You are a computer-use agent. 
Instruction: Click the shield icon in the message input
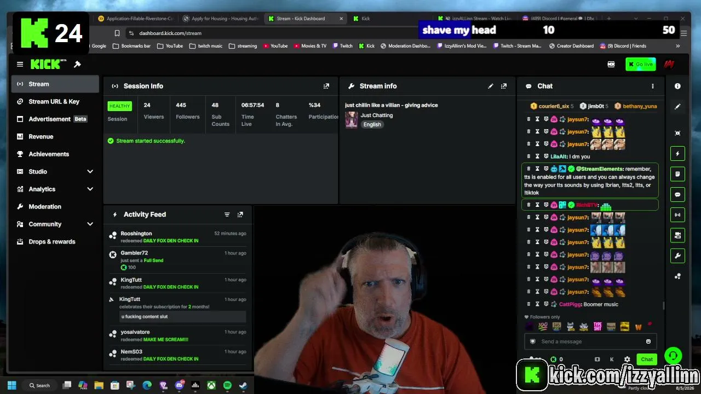[532, 341]
